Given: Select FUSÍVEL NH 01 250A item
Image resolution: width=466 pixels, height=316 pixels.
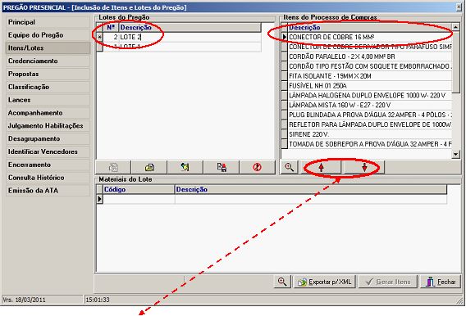Looking at the screenshot, I should [x=370, y=86].
